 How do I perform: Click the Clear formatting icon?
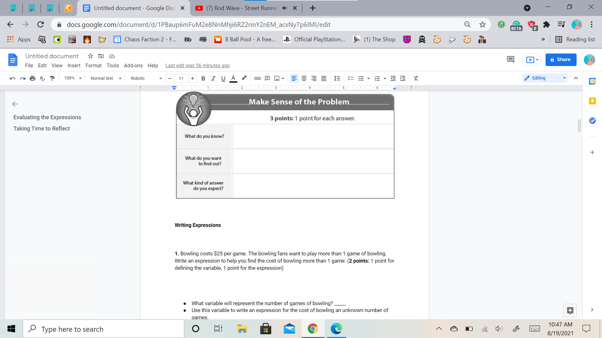(x=416, y=78)
